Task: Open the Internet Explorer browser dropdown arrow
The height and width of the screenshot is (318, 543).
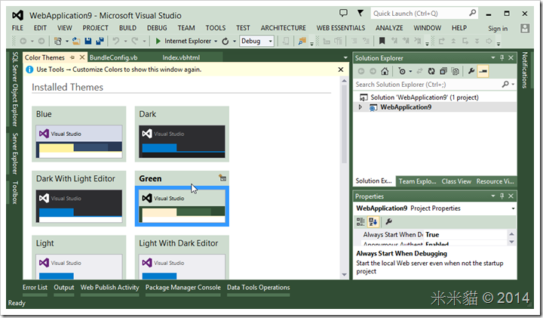Action: point(216,42)
